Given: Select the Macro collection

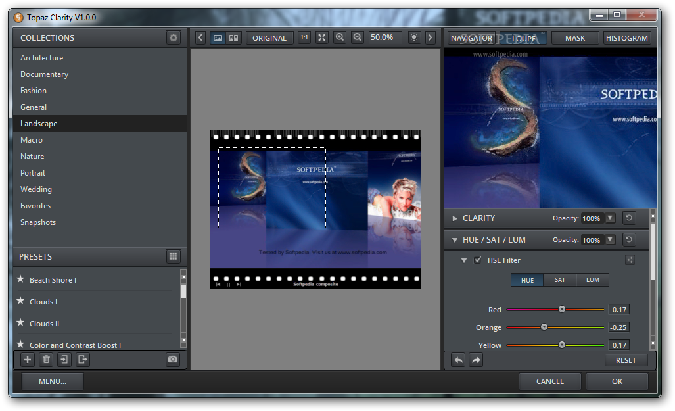Looking at the screenshot, I should [x=100, y=140].
